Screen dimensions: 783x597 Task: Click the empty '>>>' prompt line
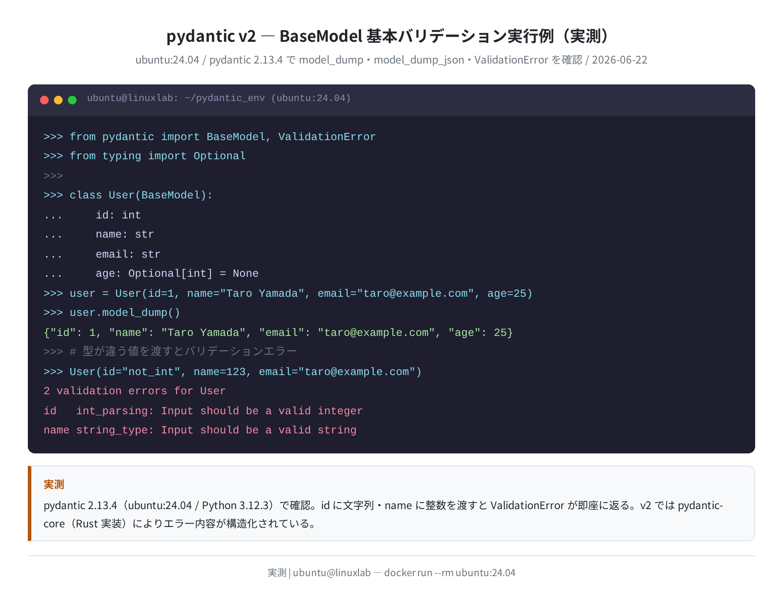click(x=53, y=176)
